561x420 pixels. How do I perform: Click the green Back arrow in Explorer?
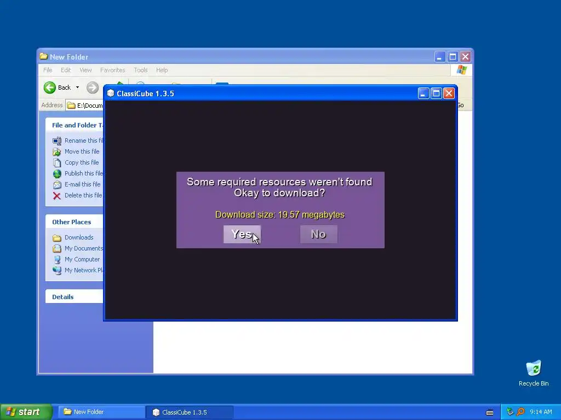pos(50,87)
